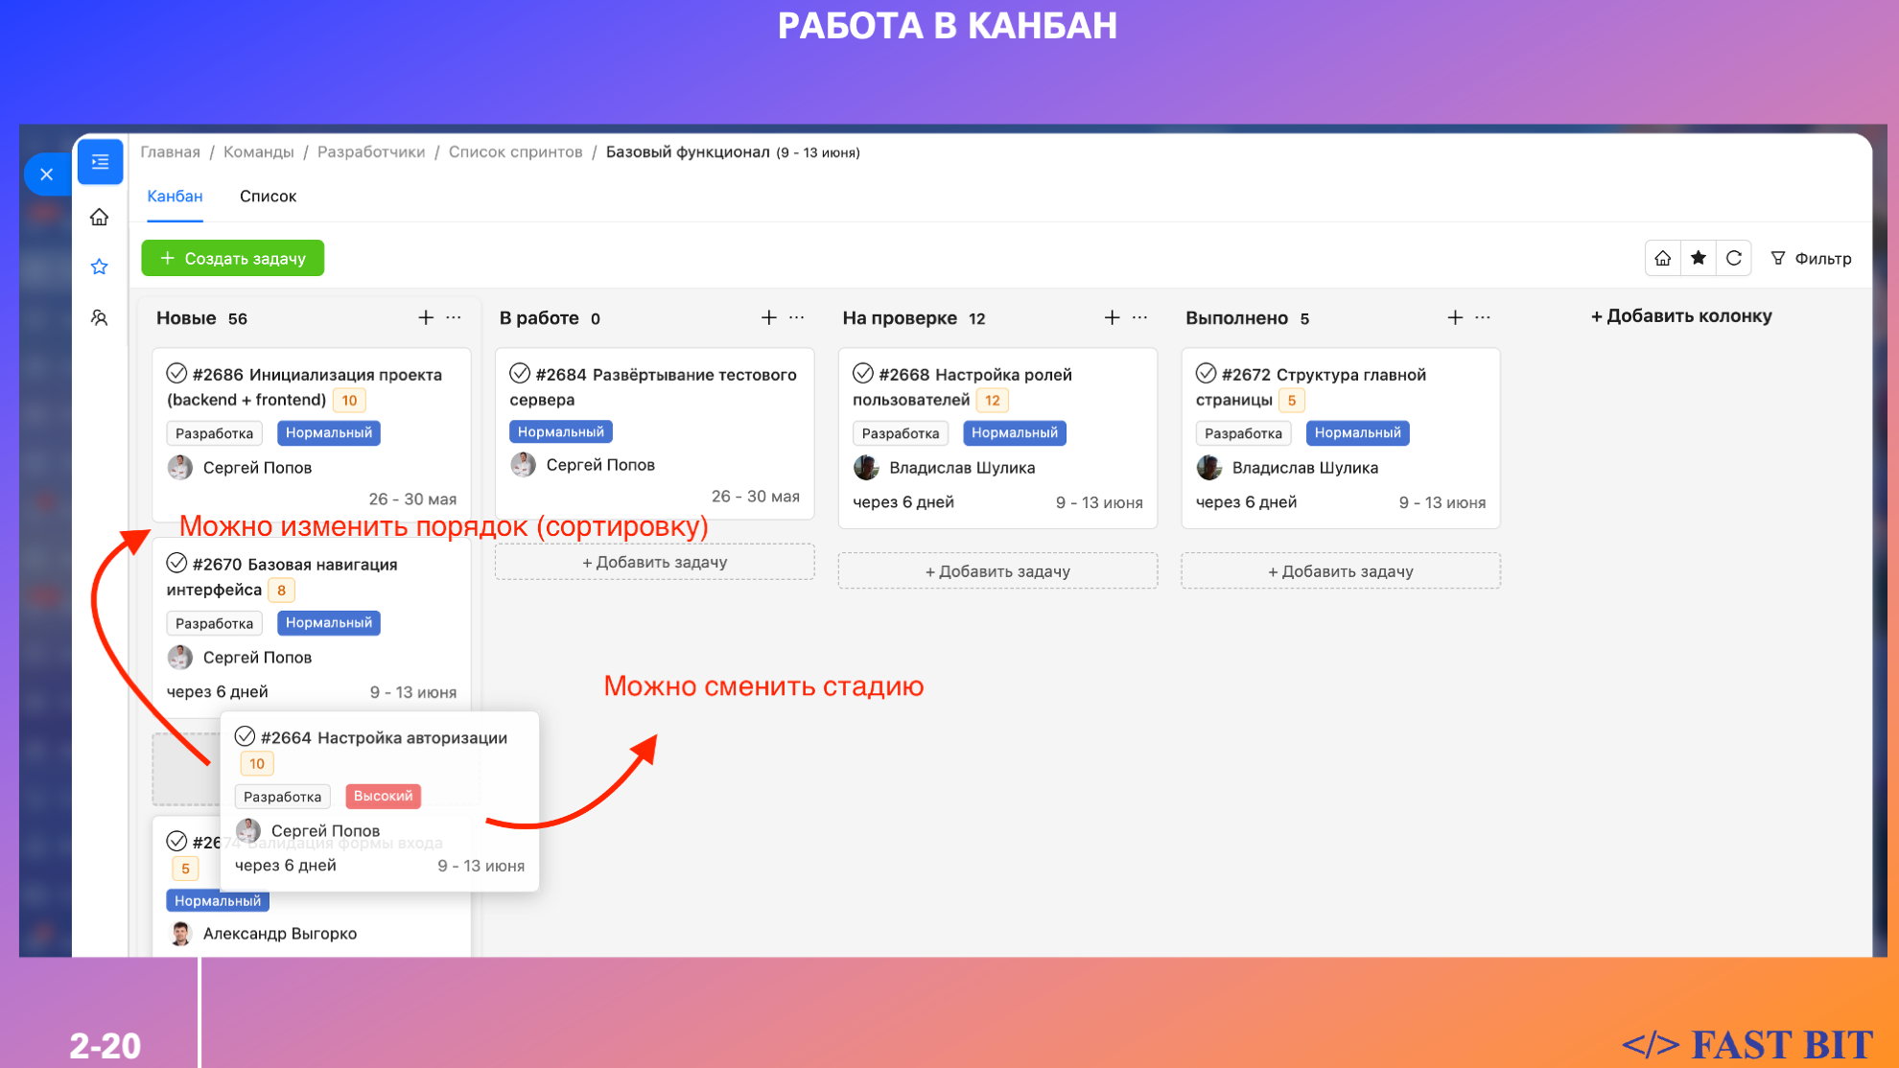
Task: Toggle the completion check on task #2668
Action: [863, 374]
